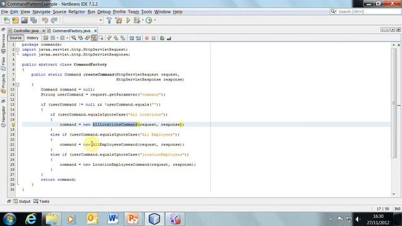Click the Debug Project icon
402x226 pixels.
pos(137,20)
